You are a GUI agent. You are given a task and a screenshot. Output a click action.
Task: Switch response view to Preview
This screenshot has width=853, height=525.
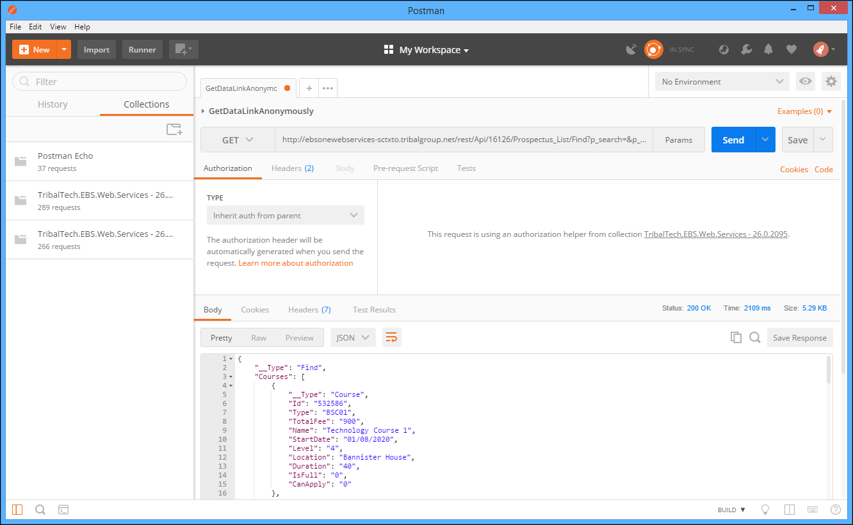click(300, 337)
